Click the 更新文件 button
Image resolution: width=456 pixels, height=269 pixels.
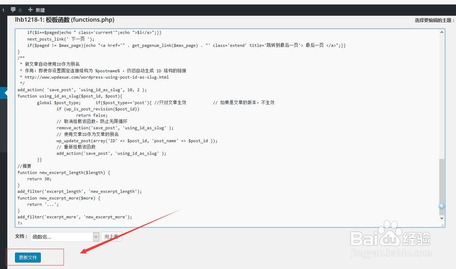click(28, 258)
